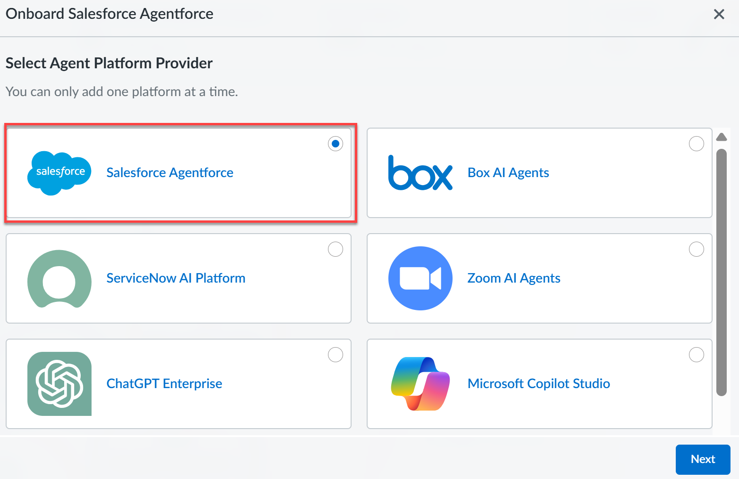Screen dimensions: 739x479
Task: Click the scroll up arrow
Action: click(x=721, y=137)
